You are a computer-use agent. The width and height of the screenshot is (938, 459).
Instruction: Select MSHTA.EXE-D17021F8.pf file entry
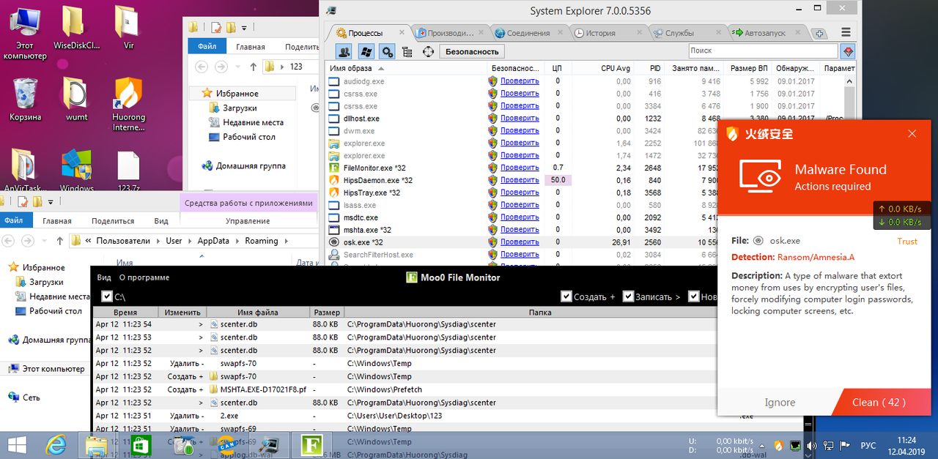click(x=263, y=389)
